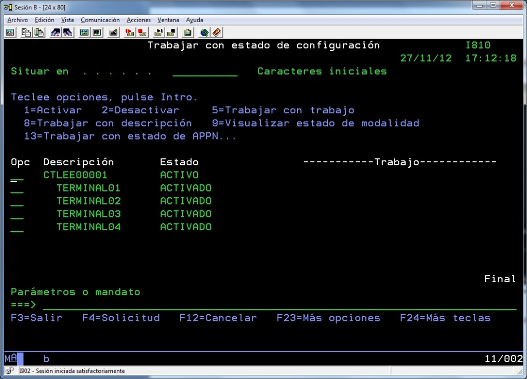
Task: Click the system name I810
Action: coord(478,45)
